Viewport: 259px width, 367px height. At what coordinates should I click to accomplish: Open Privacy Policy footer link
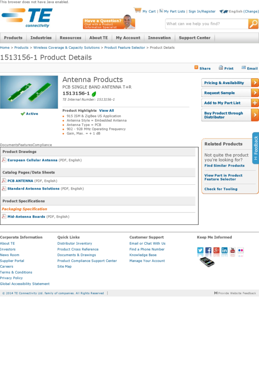click(11, 278)
